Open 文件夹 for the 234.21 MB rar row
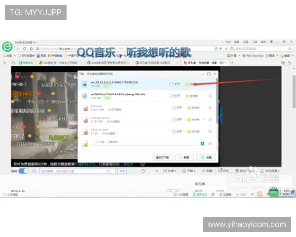 point(193,108)
